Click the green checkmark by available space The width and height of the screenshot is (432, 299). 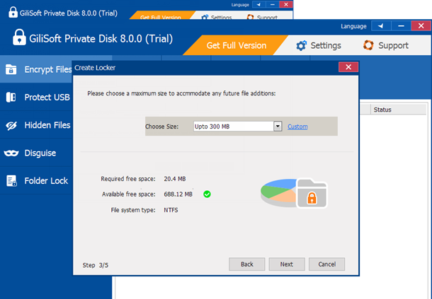pos(207,194)
